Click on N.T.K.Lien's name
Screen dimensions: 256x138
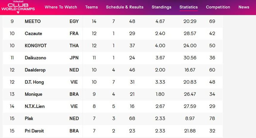[x=35, y=106]
